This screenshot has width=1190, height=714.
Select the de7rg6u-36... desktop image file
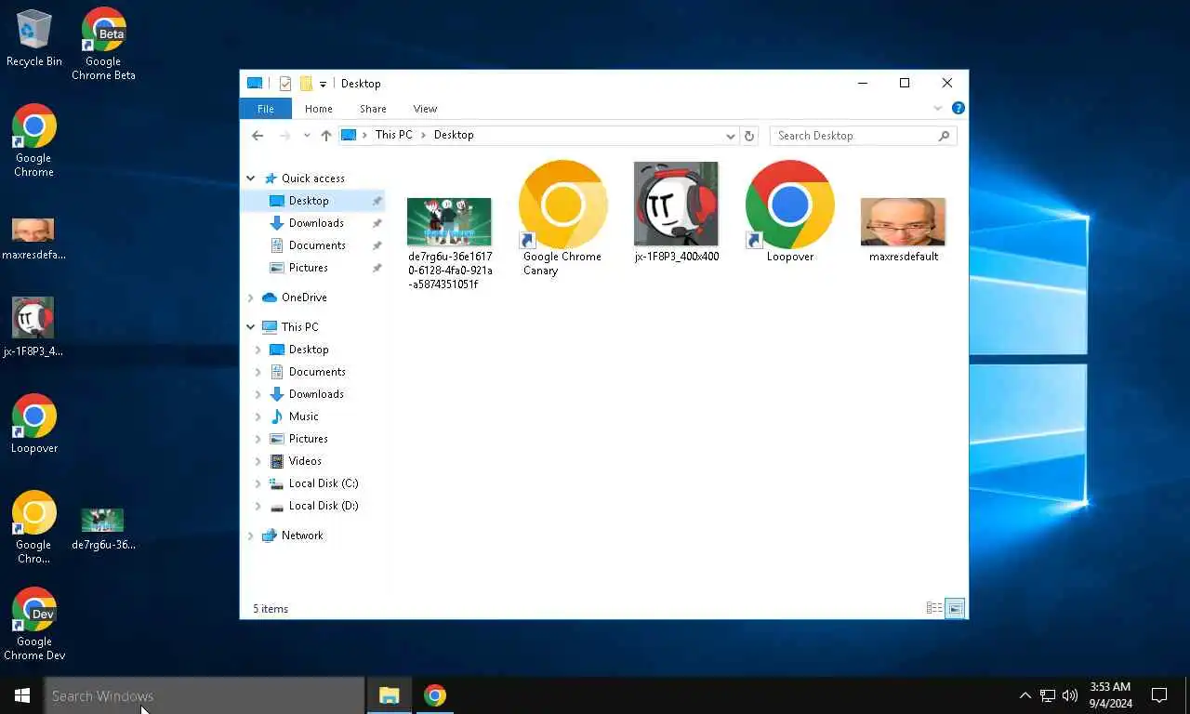103,529
